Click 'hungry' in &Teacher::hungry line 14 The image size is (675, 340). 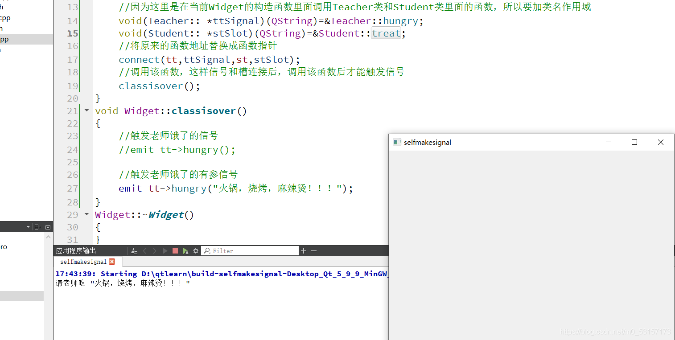(x=401, y=21)
